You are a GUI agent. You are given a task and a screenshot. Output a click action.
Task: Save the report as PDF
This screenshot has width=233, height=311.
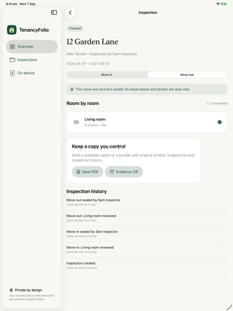(87, 172)
